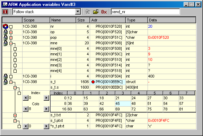Select array cell with value 12
203x136 pixels.
(76, 98)
